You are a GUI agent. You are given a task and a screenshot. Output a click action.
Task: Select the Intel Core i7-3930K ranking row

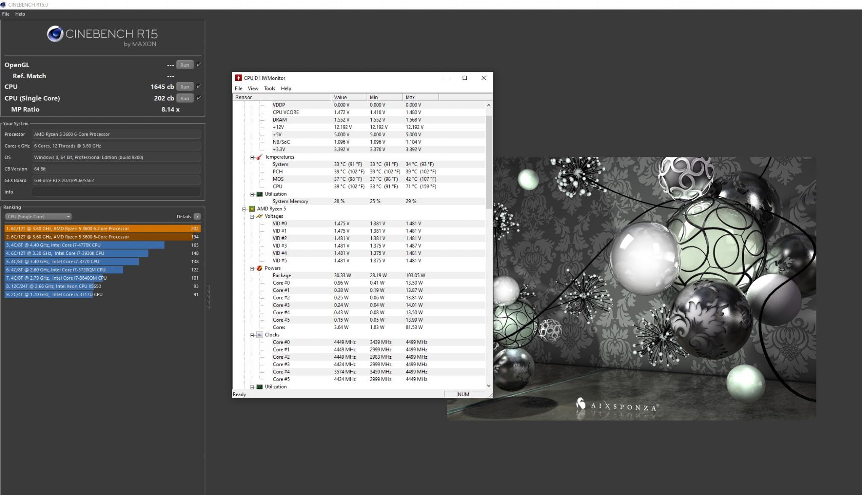click(x=102, y=253)
